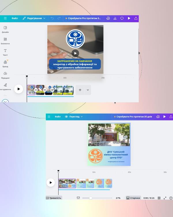Click the undo arrow in top toolbar
The image size is (173, 217).
pyautogui.click(x=52, y=18)
